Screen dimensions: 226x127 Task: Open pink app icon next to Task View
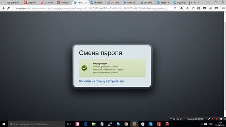pyautogui.click(x=77, y=124)
